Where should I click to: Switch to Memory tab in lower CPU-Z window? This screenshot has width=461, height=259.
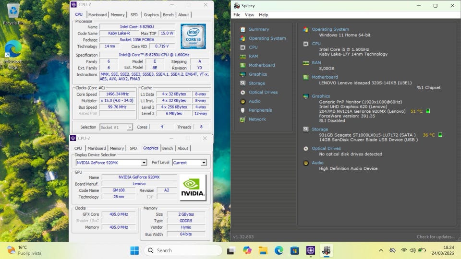click(117, 148)
